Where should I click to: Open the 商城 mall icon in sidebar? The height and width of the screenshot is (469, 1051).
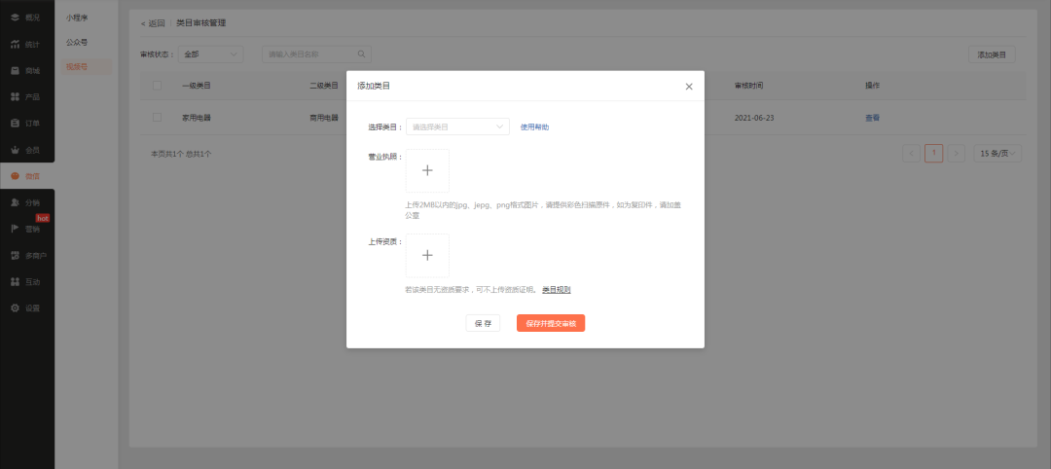click(15, 70)
